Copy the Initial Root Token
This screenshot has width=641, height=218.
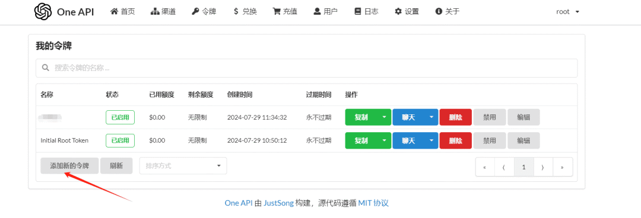pyautogui.click(x=361, y=140)
